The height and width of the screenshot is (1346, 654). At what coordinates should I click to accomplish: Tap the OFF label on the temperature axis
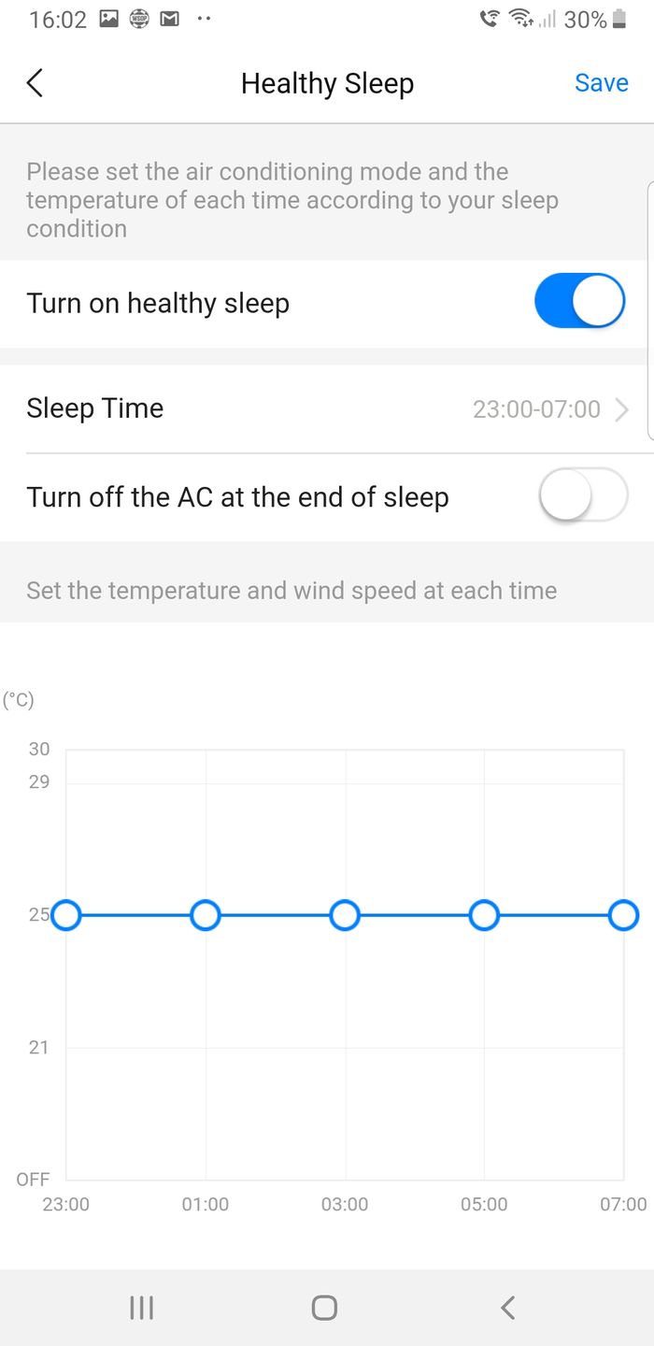[x=33, y=1180]
